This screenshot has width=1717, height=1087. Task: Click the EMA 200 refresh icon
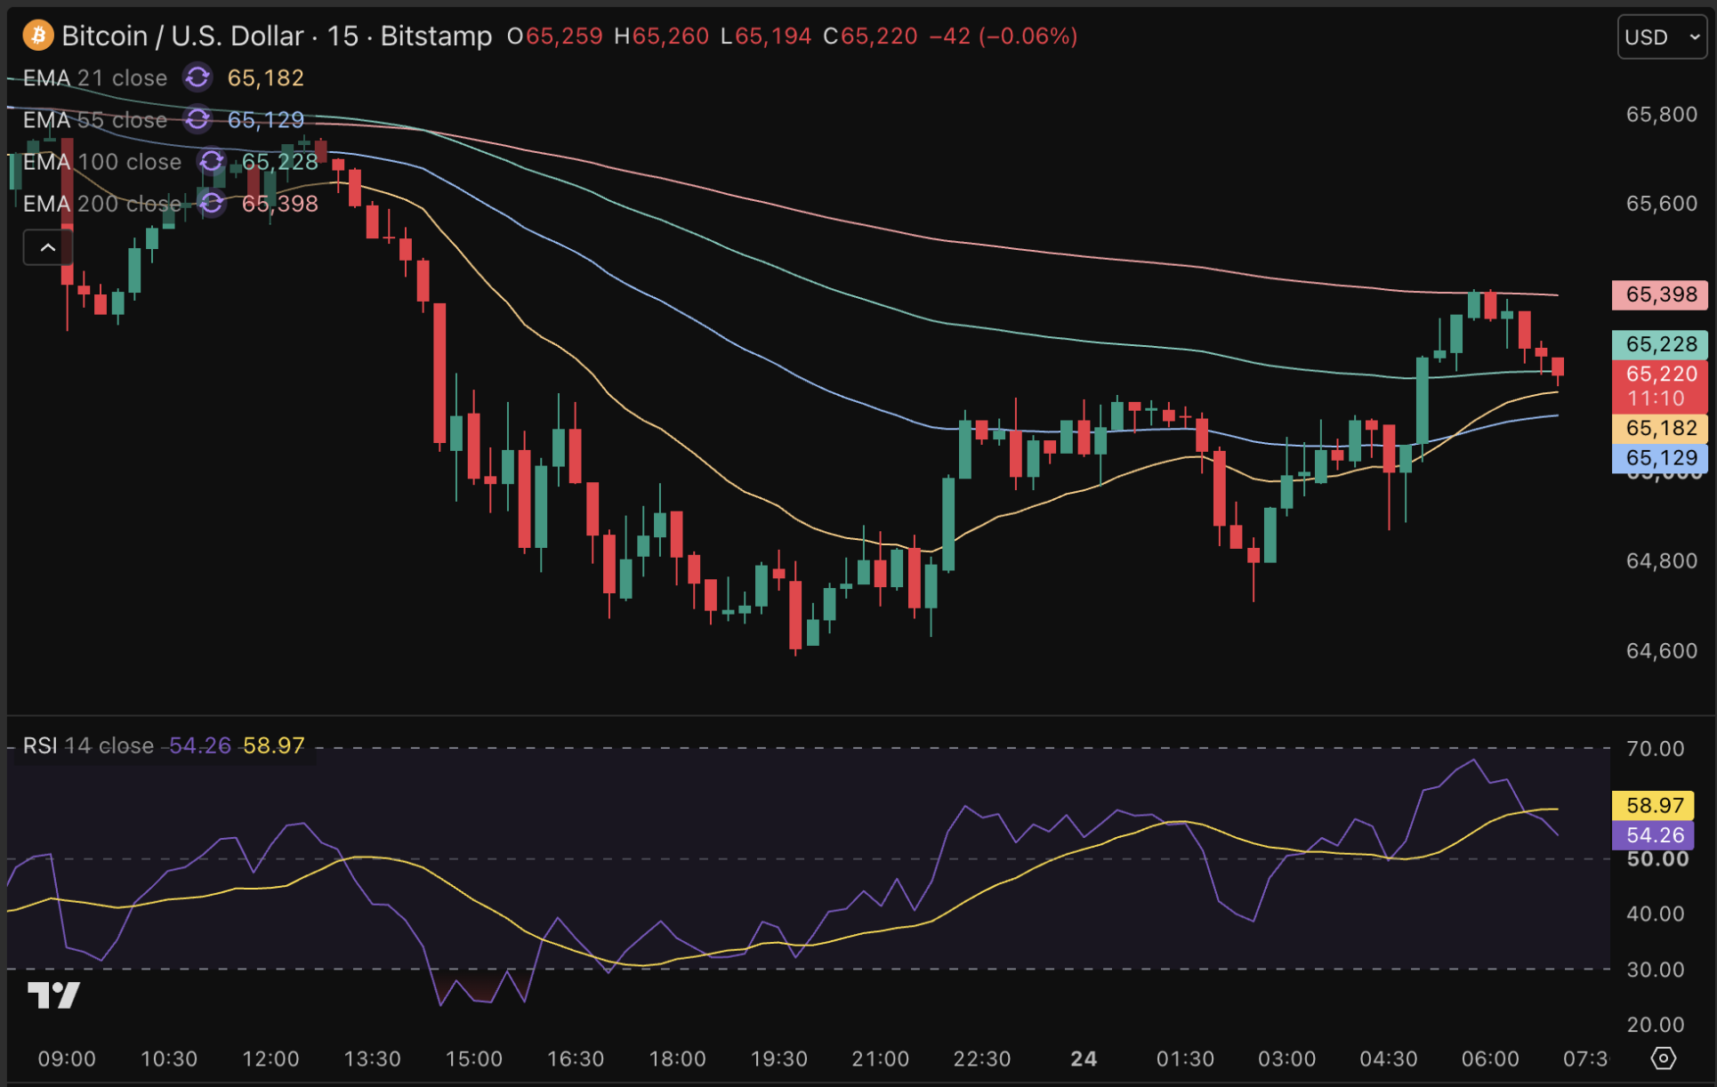(212, 203)
